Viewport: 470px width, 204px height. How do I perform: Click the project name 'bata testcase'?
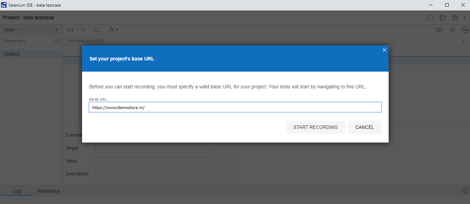coord(39,17)
